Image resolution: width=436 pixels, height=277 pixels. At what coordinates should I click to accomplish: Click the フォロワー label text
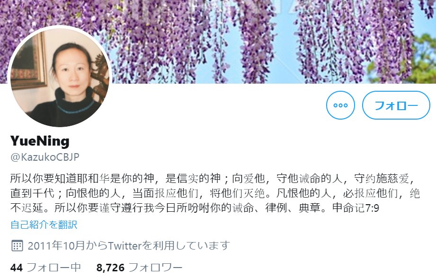click(x=155, y=268)
